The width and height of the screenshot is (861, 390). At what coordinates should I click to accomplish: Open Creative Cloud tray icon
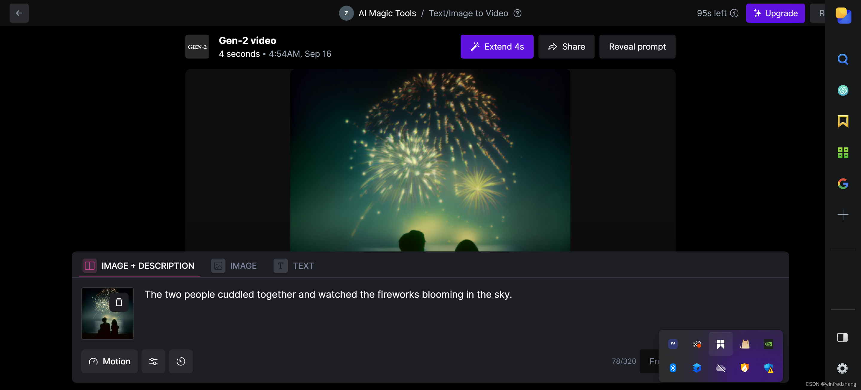tap(697, 344)
